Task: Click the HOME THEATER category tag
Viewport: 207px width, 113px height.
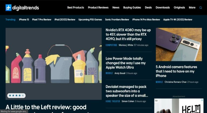Action: coord(113,101)
